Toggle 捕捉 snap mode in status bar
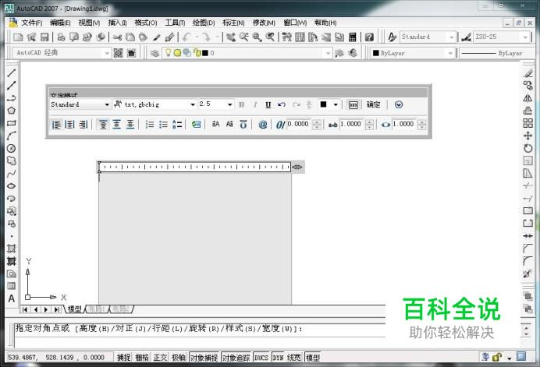Viewport: 540px width, 367px height. tap(123, 358)
